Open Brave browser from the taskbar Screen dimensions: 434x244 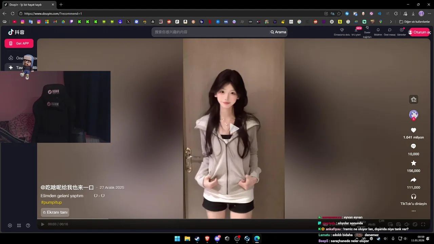[207, 239]
